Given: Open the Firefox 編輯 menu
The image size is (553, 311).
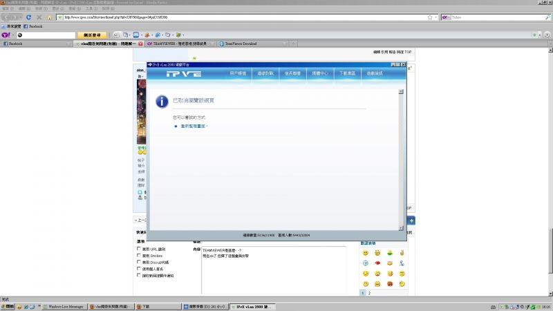Looking at the screenshot, I should coord(24,8).
